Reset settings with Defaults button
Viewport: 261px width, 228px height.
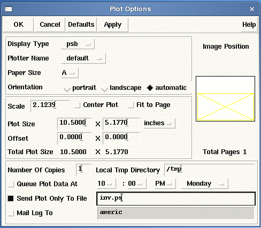[x=81, y=25]
